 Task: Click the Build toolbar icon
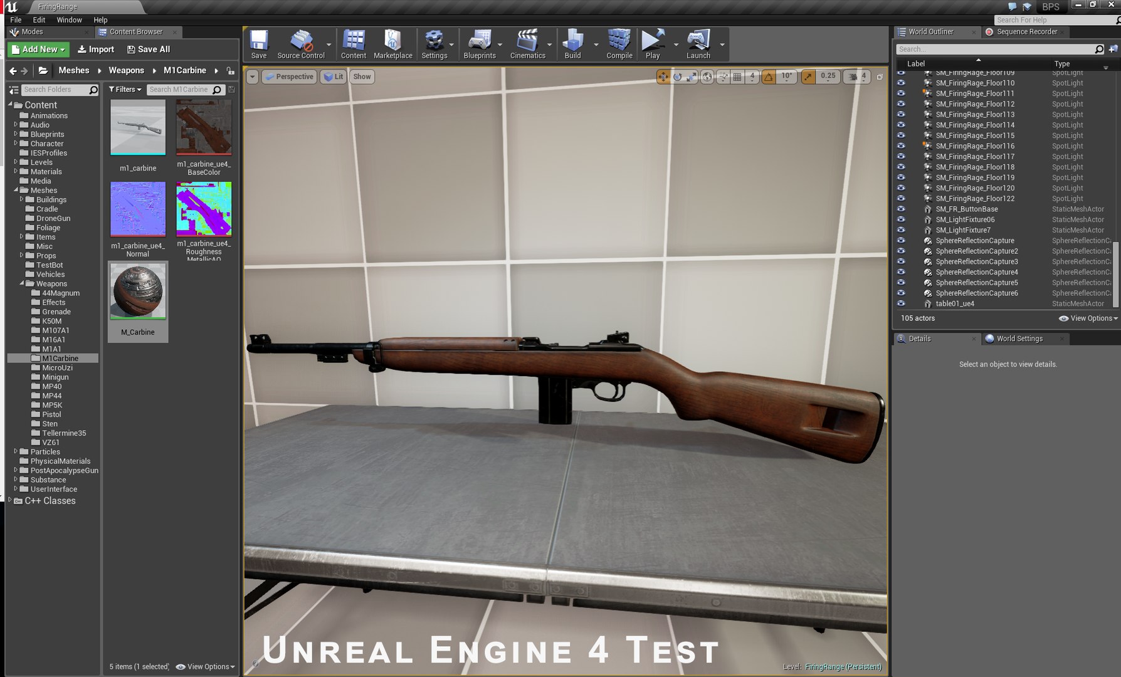(x=573, y=45)
